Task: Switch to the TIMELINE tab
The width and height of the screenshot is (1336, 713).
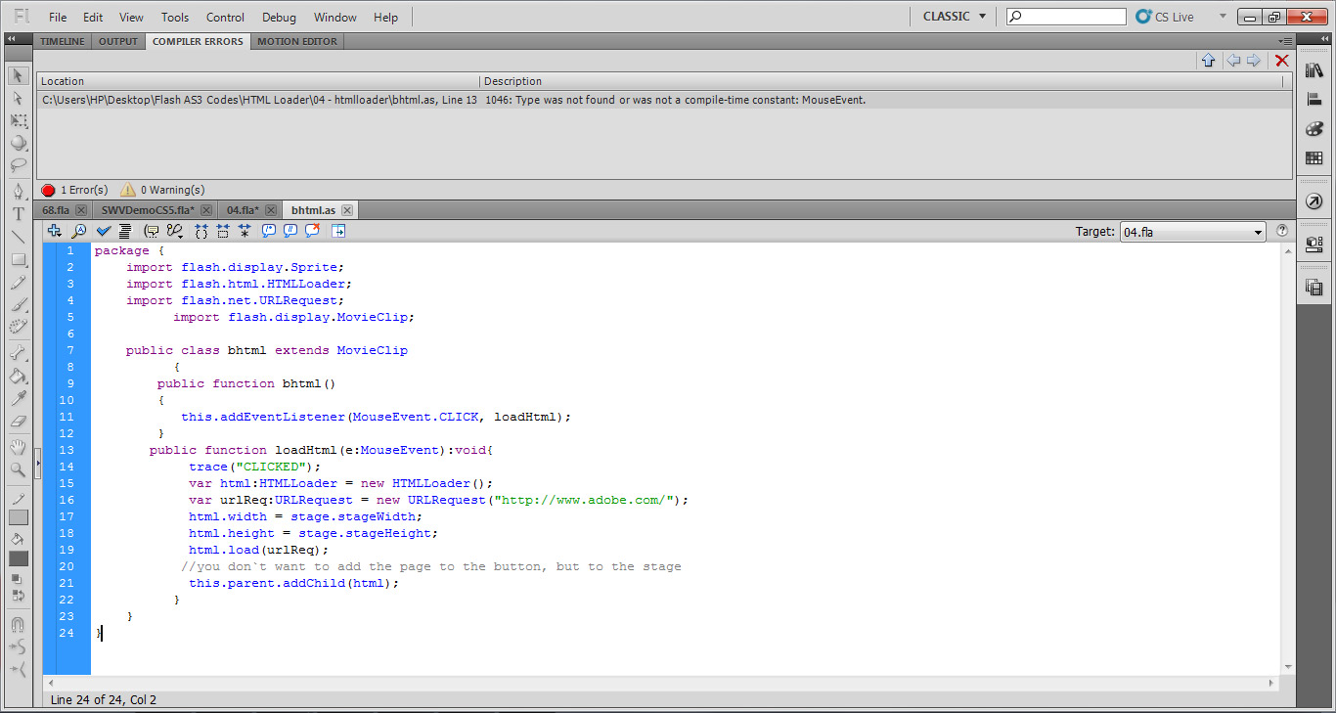Action: (x=63, y=41)
